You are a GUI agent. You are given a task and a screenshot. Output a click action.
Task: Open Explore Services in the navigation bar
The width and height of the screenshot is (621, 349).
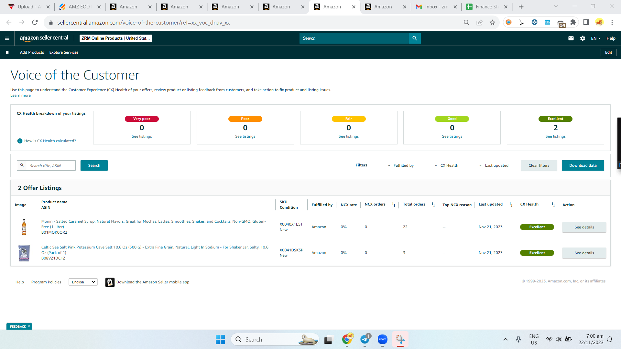click(64, 52)
